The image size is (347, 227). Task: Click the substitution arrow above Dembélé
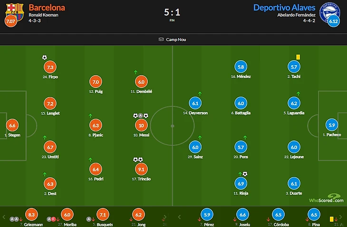pos(135,72)
